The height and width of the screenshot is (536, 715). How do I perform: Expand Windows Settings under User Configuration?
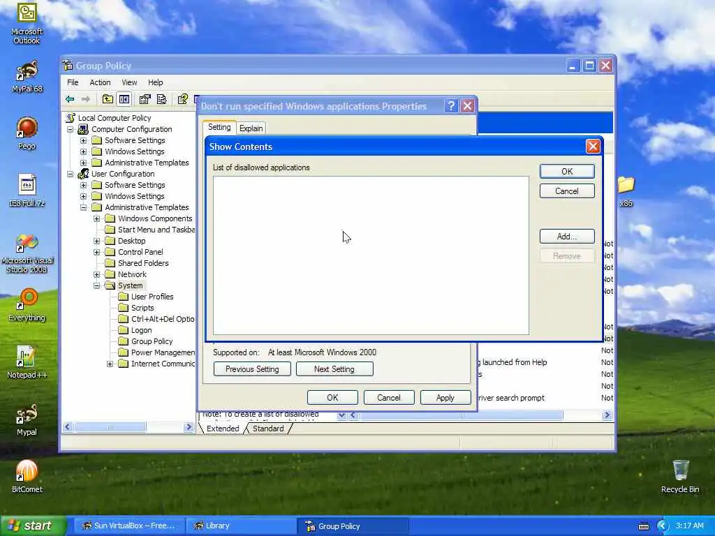tap(84, 196)
